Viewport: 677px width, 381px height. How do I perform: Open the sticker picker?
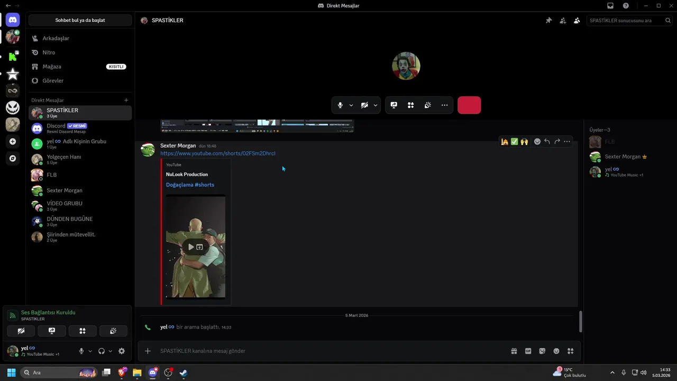[542, 351]
